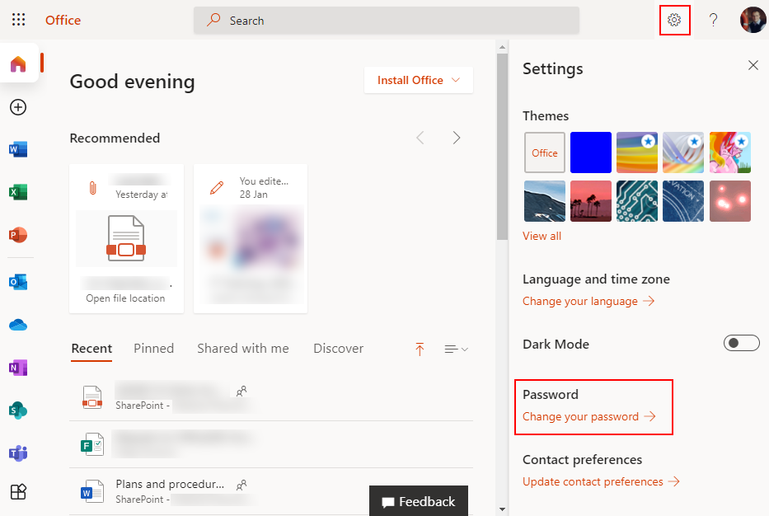769x516 pixels.
Task: Click Change your language link
Action: point(588,301)
